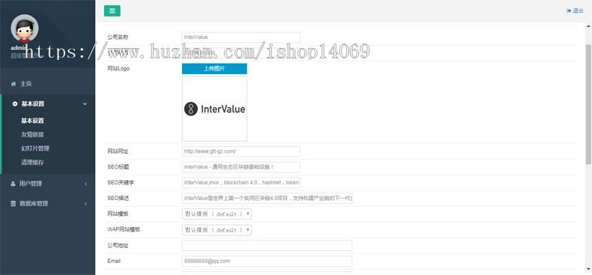The height and width of the screenshot is (275, 592).
Task: Open the WAP网站模板 template dropdown
Action: (217, 230)
